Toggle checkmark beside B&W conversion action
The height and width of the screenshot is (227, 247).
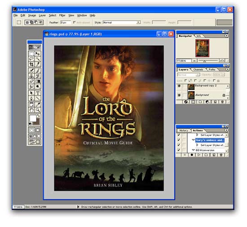(x=179, y=150)
